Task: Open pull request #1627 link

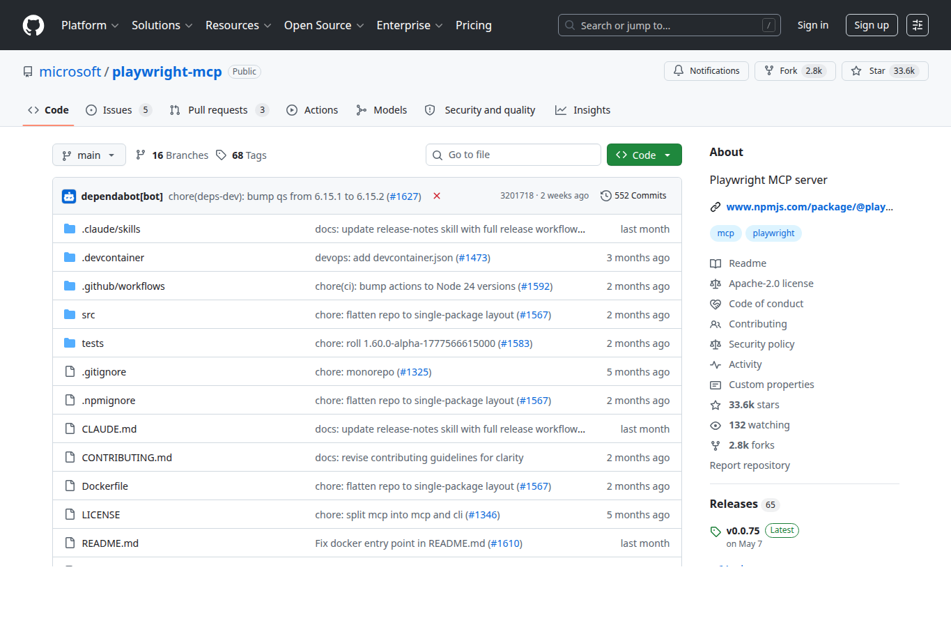Action: [404, 196]
